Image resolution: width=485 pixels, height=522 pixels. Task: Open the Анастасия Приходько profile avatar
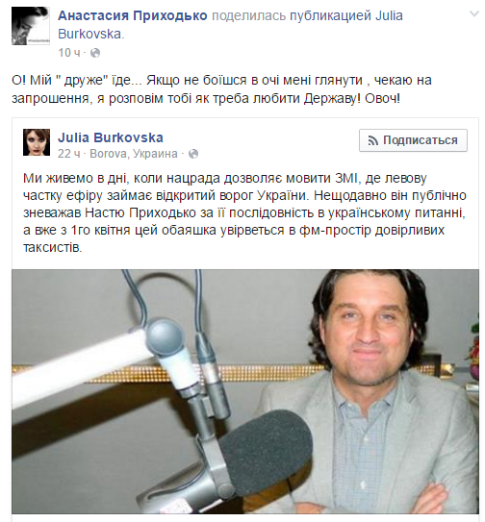point(31,26)
